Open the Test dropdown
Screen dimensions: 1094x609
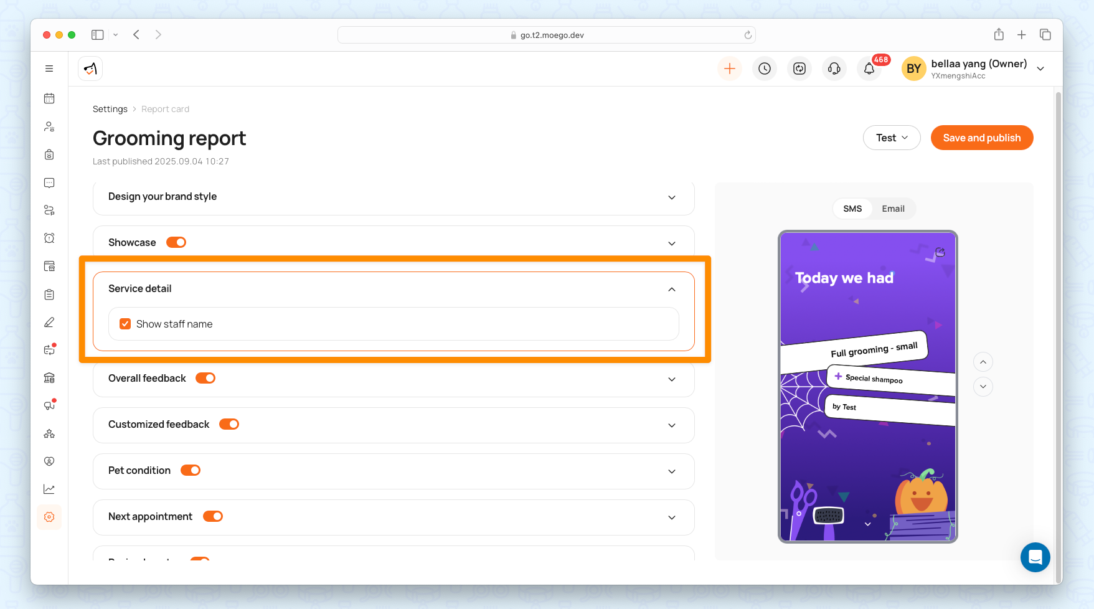(892, 138)
